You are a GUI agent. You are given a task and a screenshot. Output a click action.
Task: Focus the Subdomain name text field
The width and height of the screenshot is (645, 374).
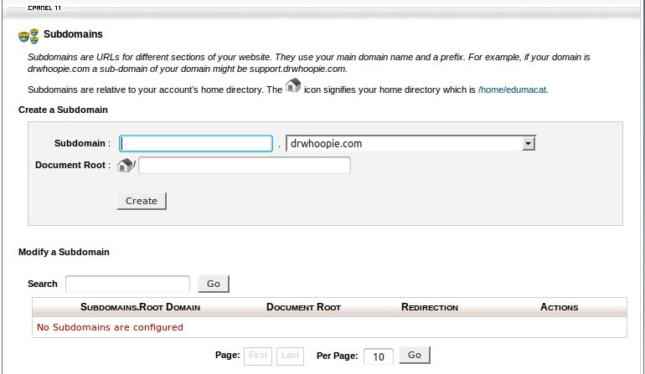[196, 144]
